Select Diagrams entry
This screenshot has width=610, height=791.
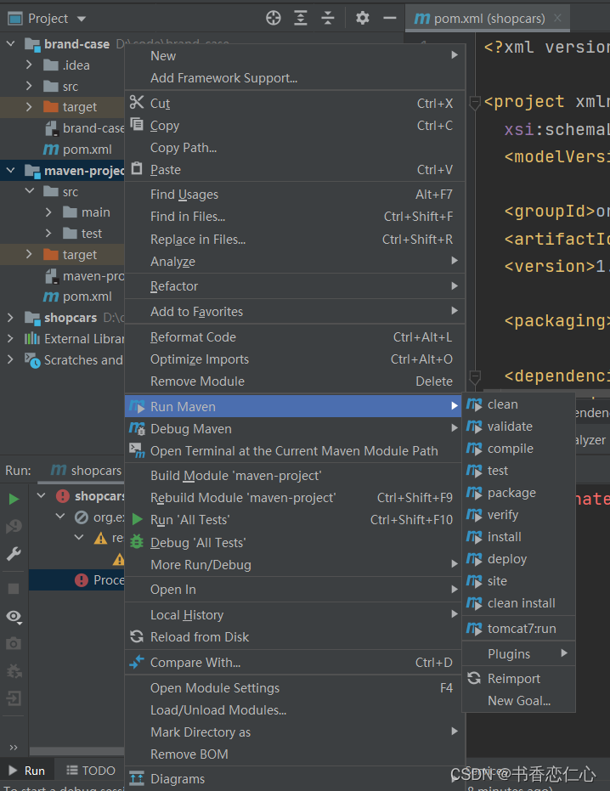point(294,779)
